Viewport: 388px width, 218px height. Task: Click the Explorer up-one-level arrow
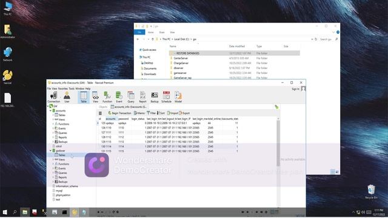(152, 39)
